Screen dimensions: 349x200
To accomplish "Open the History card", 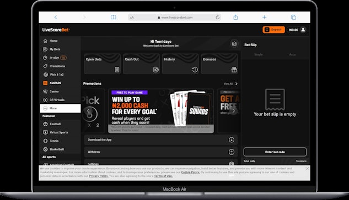I will [x=180, y=64].
